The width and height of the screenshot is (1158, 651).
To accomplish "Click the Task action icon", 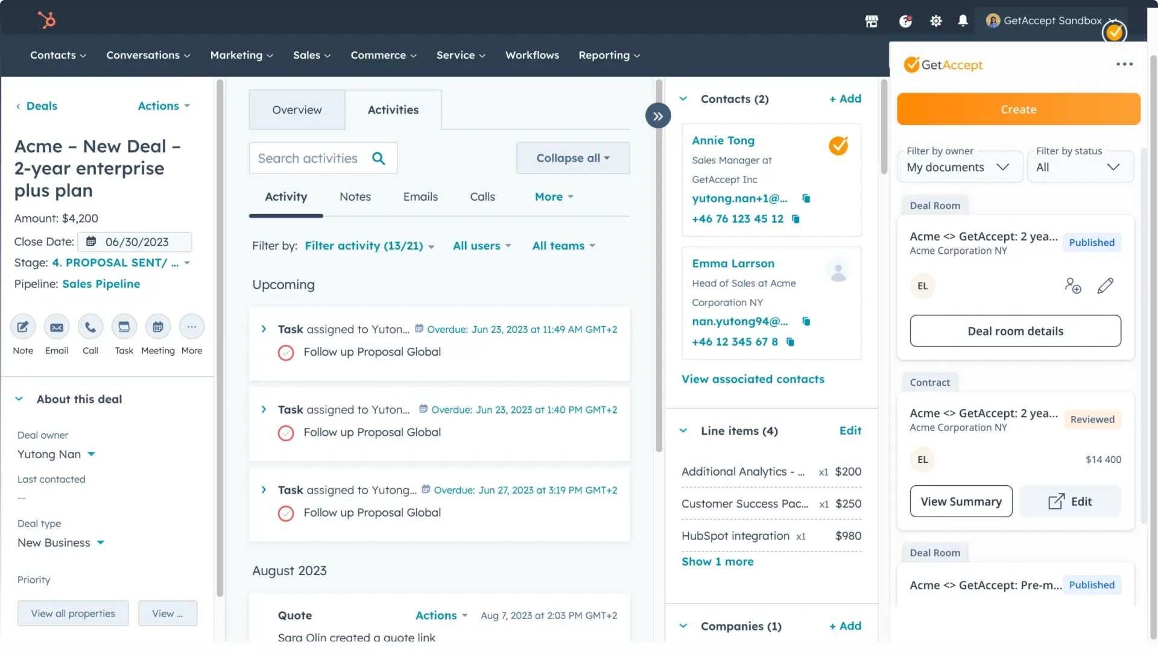I will point(124,327).
